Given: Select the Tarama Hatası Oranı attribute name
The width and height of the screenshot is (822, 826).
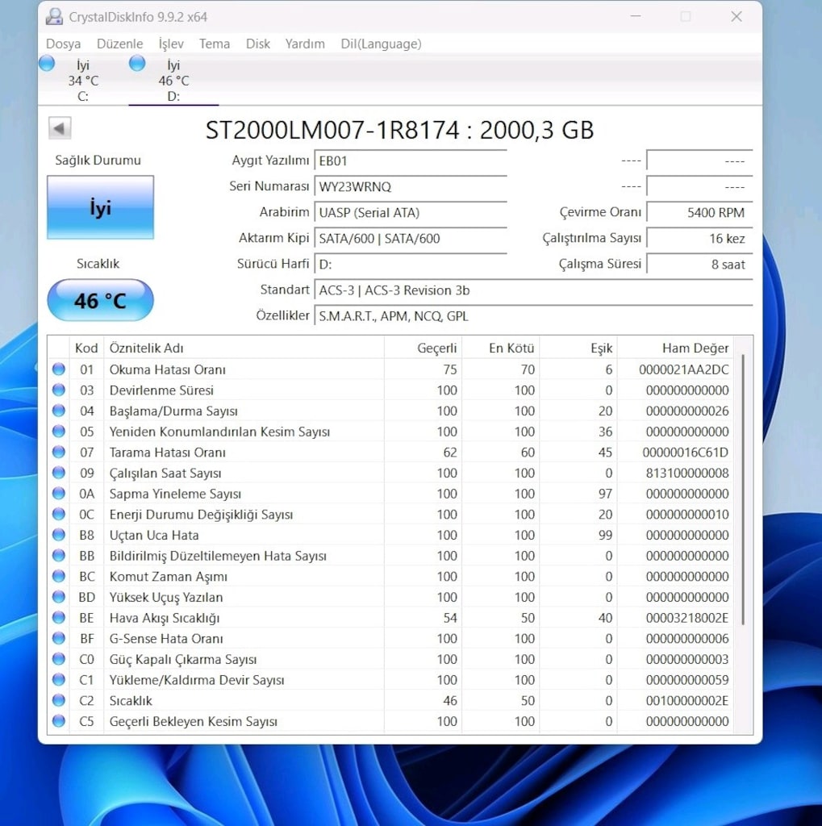Looking at the screenshot, I should pyautogui.click(x=167, y=453).
